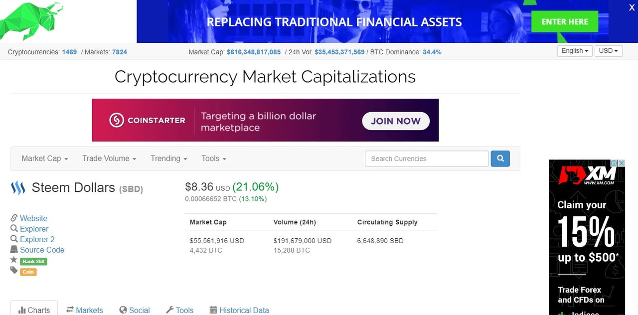Close the top banner ad
The width and height of the screenshot is (638, 315).
632,7
